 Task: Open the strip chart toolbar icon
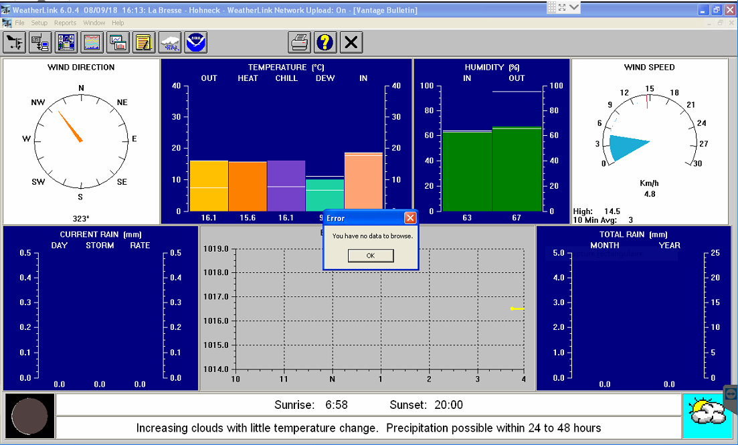(x=92, y=42)
